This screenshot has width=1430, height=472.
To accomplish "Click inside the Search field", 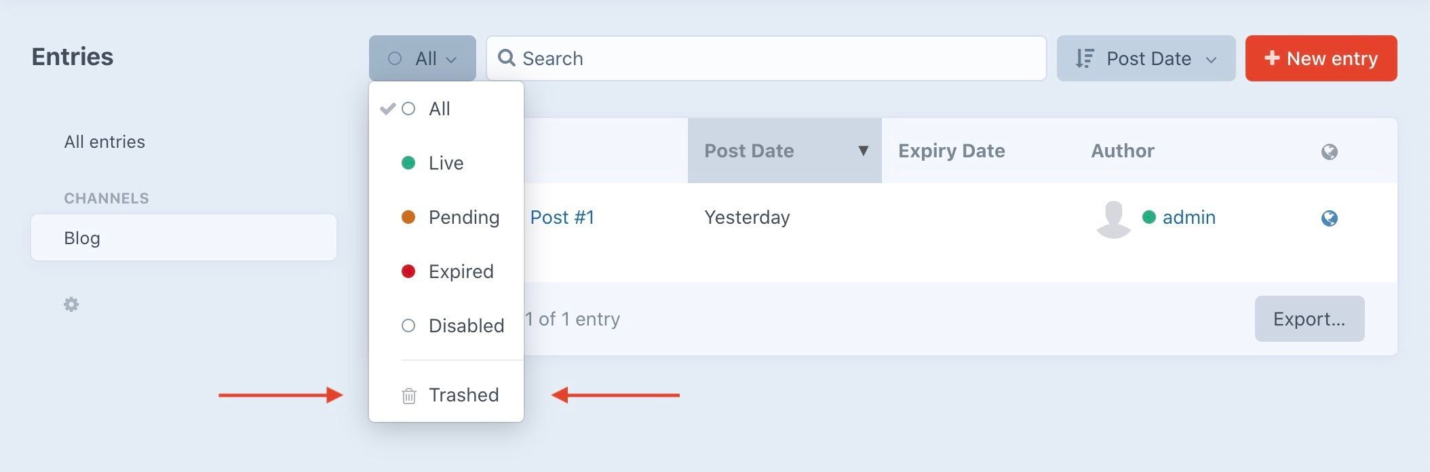I will coord(678,58).
